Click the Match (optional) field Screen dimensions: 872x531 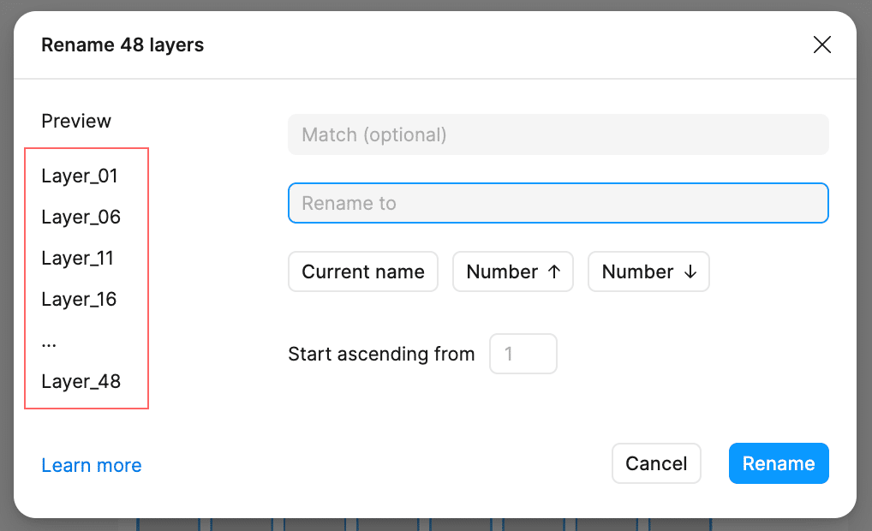(558, 134)
